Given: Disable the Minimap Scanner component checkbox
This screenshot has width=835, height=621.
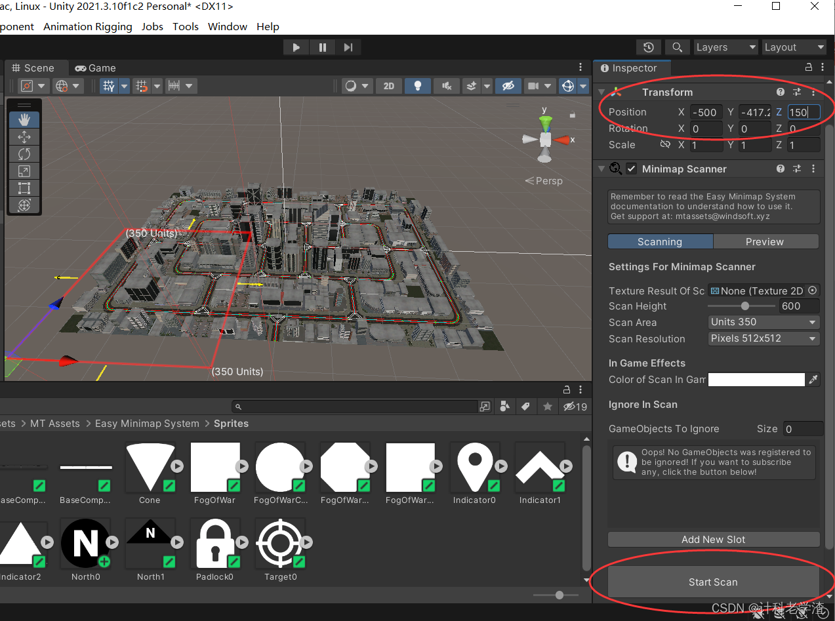Looking at the screenshot, I should coord(631,169).
